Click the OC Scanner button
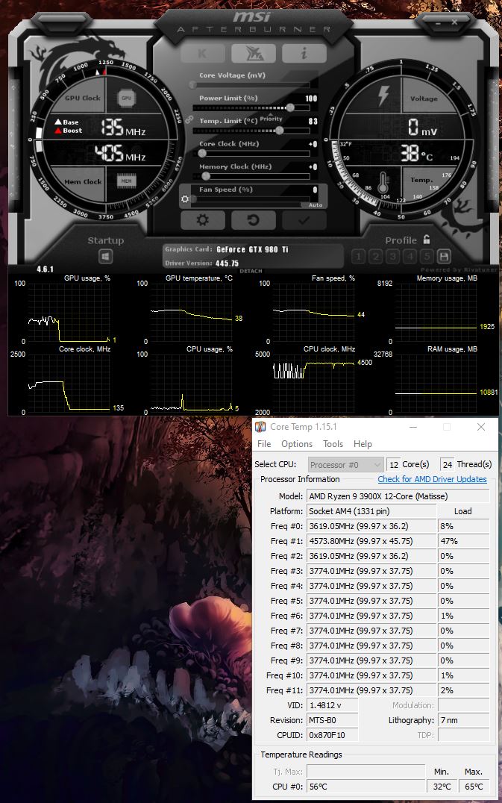This screenshot has width=502, height=803. click(253, 53)
